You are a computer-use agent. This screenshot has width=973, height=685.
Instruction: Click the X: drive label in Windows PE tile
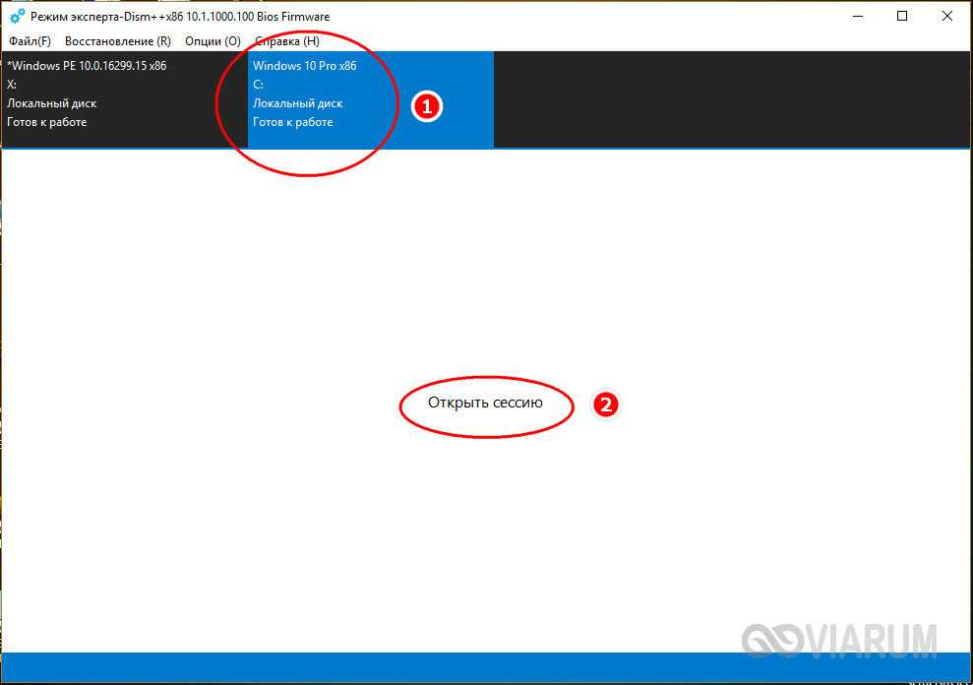[12, 85]
